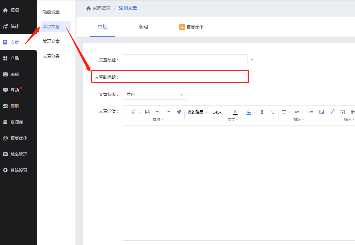Screen dimensions: 355x245
Task: Switch to the 高级 tab
Action: pos(143,27)
